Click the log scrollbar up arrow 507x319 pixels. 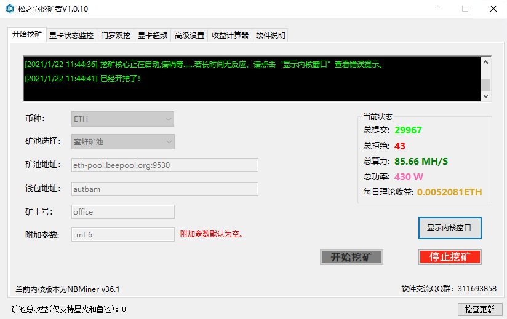[x=485, y=62]
